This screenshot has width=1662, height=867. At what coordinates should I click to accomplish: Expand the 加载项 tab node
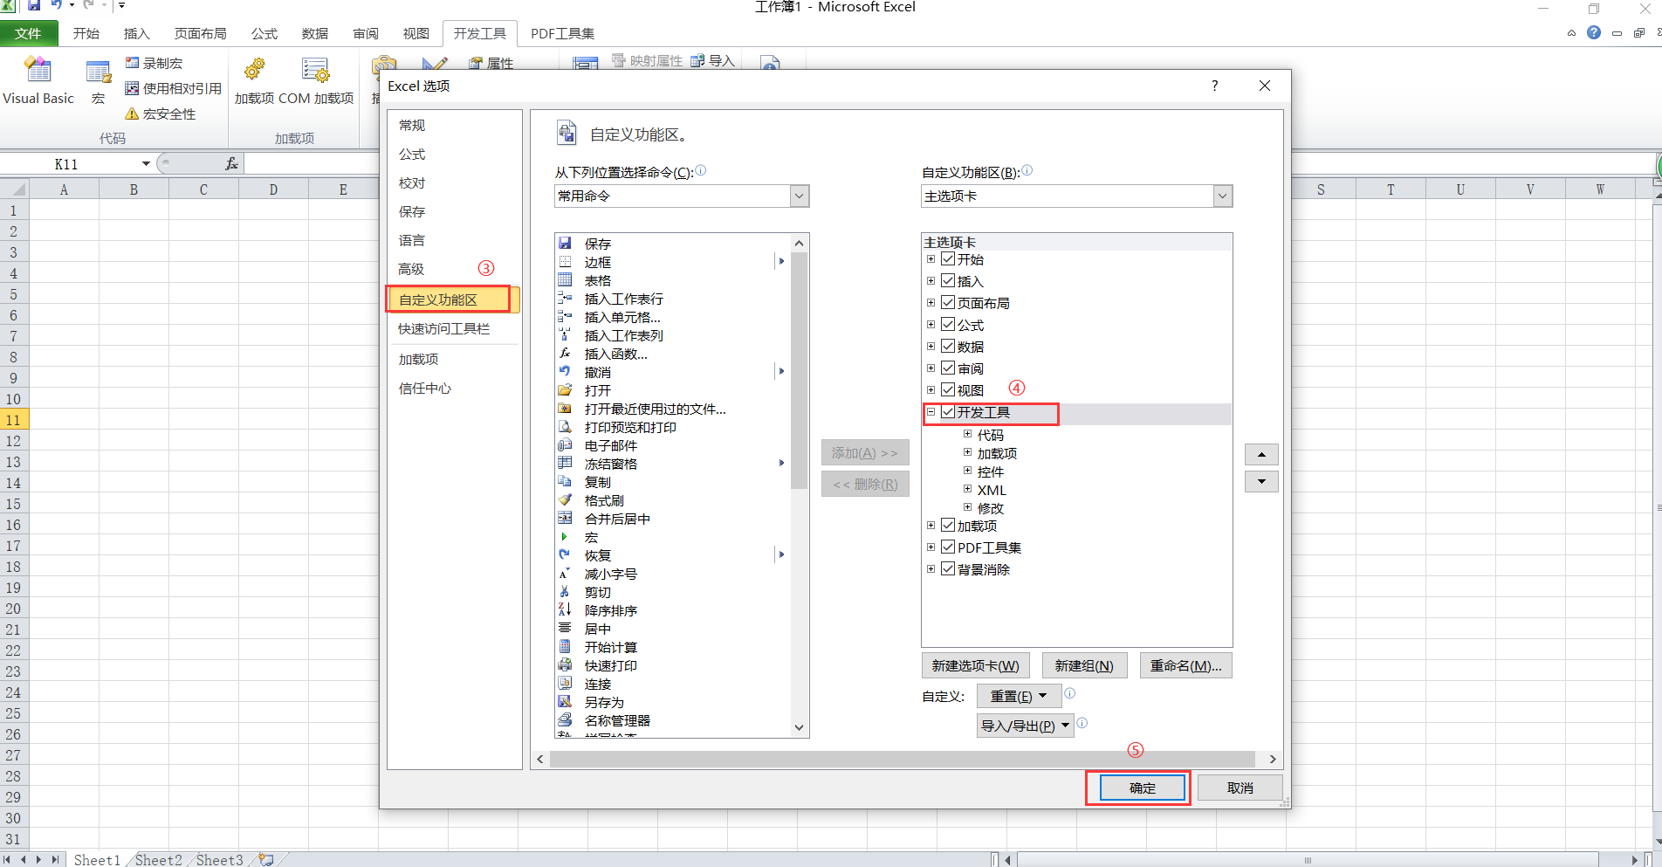[x=931, y=526]
